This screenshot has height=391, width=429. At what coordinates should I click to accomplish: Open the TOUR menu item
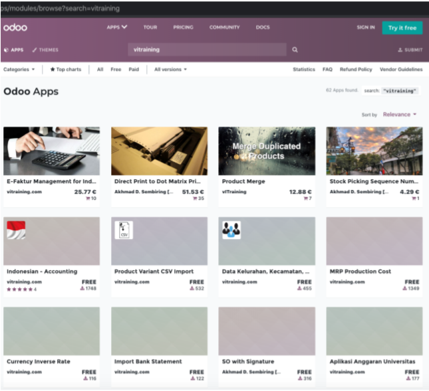tap(150, 27)
